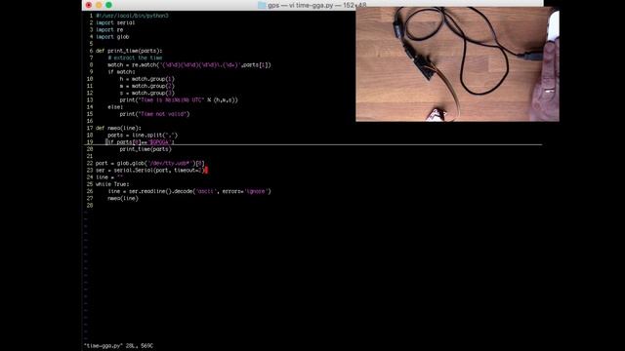This screenshot has width=625, height=351.
Task: Click 'print_time(parts)' call on line 20
Action: point(146,149)
